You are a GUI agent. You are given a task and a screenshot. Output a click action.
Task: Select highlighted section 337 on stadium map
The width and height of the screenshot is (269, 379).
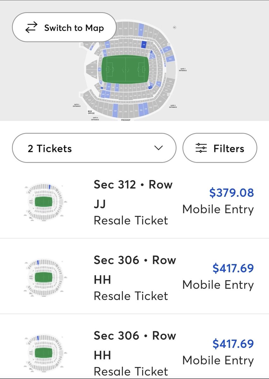[x=115, y=111]
